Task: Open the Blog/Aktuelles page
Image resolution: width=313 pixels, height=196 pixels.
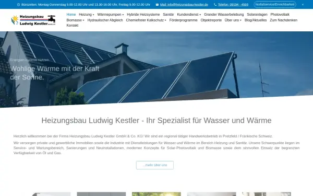Action: (256, 20)
